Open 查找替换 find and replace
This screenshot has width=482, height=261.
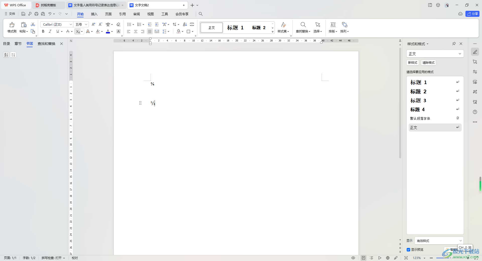(303, 27)
